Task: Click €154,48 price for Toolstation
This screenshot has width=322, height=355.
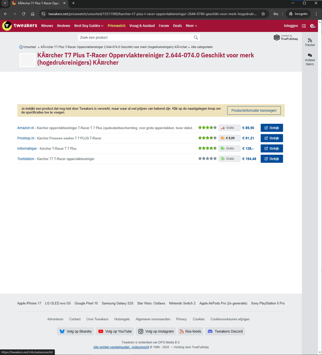Action: [x=249, y=159]
